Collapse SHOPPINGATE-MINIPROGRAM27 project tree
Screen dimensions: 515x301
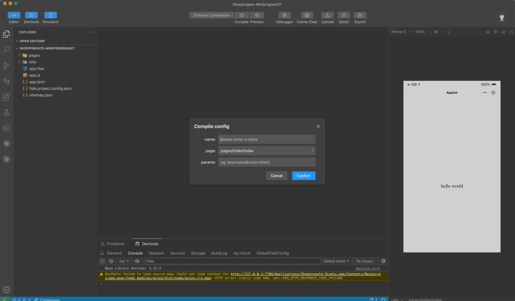click(x=47, y=48)
